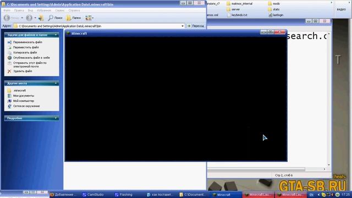Show the Folders (Папки) pane in Explorer
The width and height of the screenshot is (352, 198).
pyautogui.click(x=74, y=18)
